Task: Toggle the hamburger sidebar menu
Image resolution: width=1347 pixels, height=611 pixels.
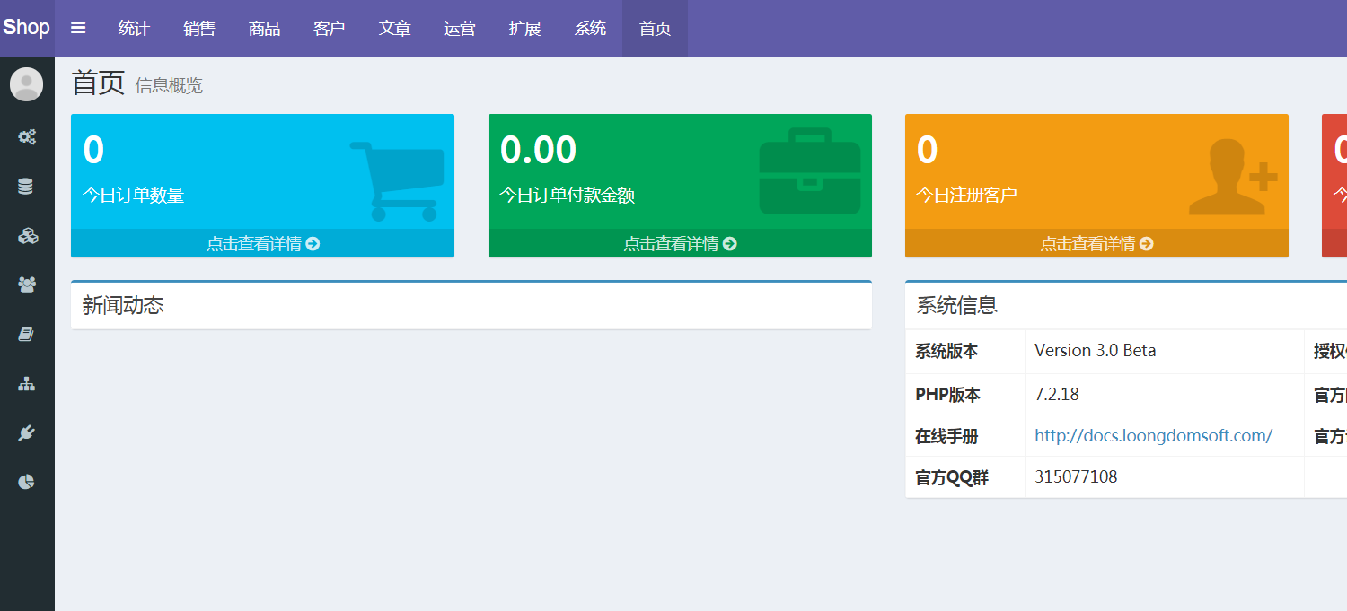Action: (78, 28)
